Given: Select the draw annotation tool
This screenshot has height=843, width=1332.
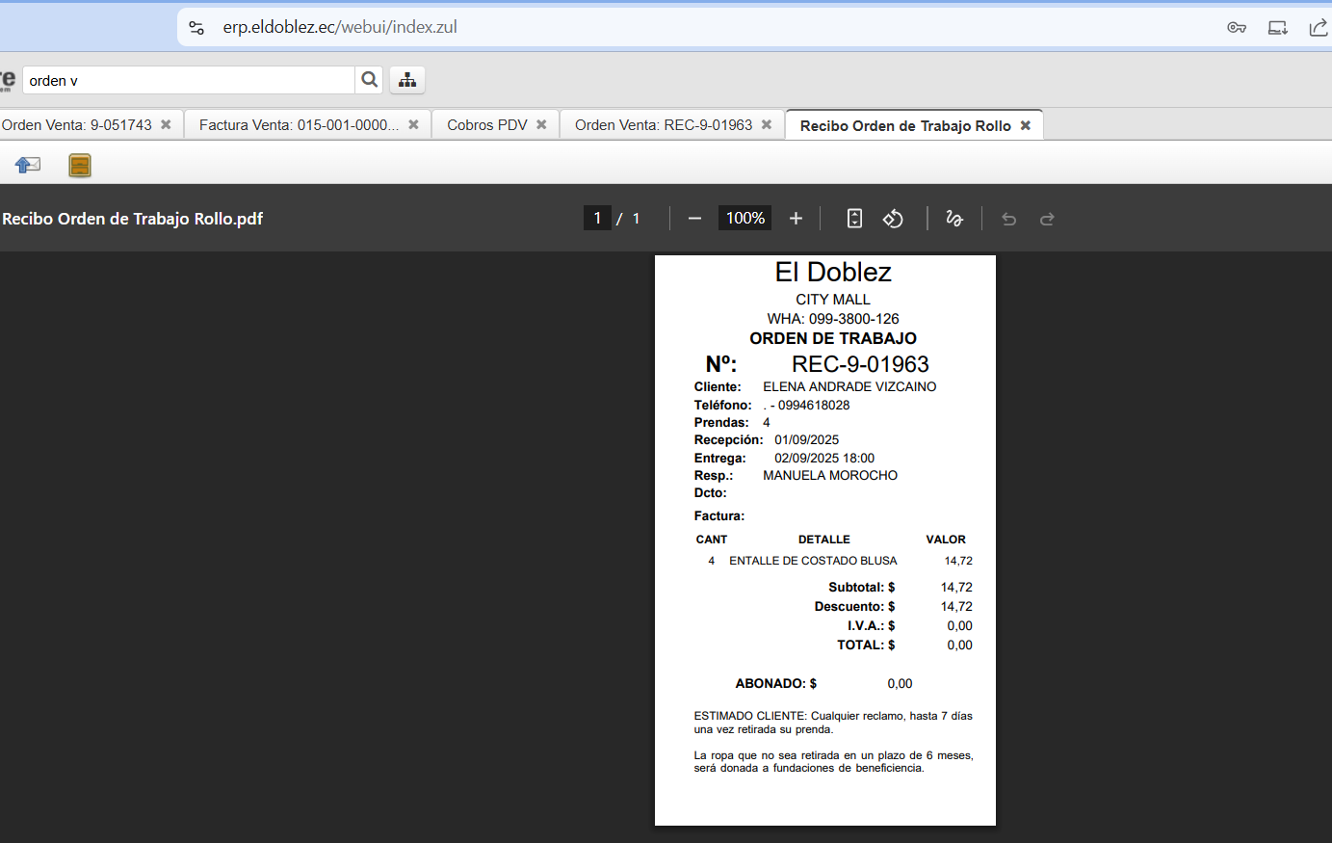Looking at the screenshot, I should (x=954, y=219).
